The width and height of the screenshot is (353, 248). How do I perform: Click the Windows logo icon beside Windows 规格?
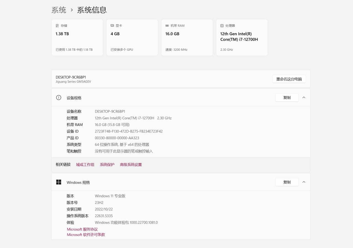tap(58, 182)
